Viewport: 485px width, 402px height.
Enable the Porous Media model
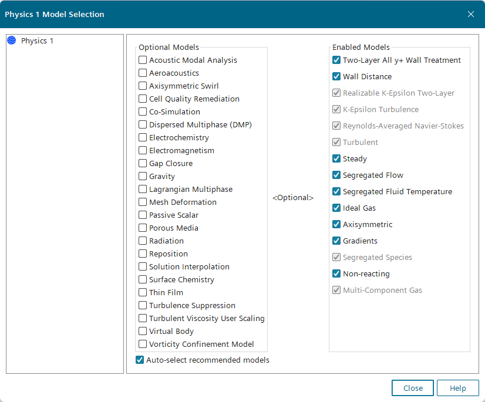pos(143,228)
